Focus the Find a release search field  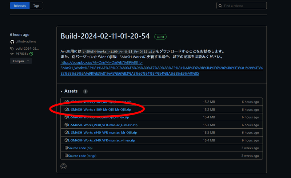coord(242,5)
